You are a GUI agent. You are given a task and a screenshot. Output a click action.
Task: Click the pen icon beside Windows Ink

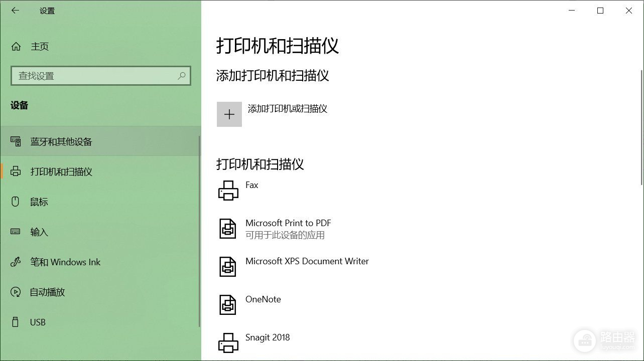tap(16, 262)
